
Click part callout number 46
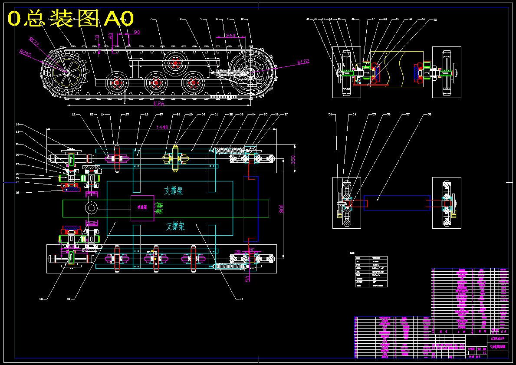(353, 19)
